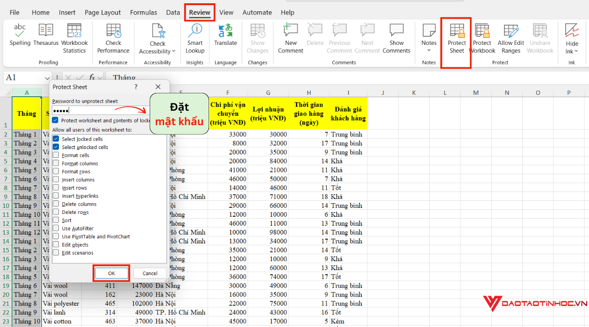Confirm dialog with OK button
The width and height of the screenshot is (589, 327).
point(111,273)
